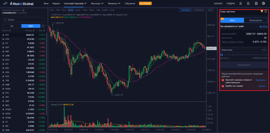The height and width of the screenshot is (133, 270).
Task: Toggle favorite star for DOGE
Action: click(x=3, y=113)
